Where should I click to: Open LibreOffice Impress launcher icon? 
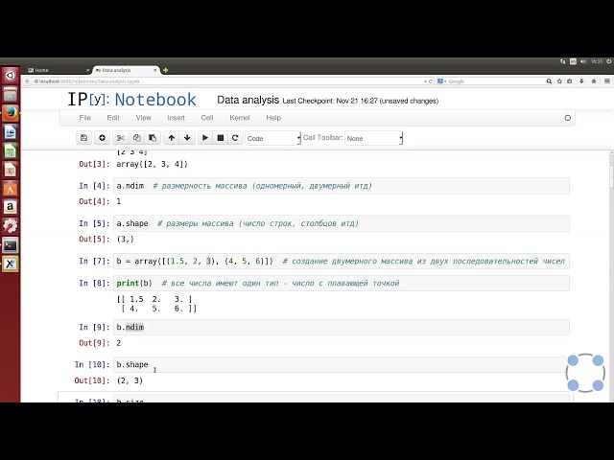pyautogui.click(x=11, y=171)
